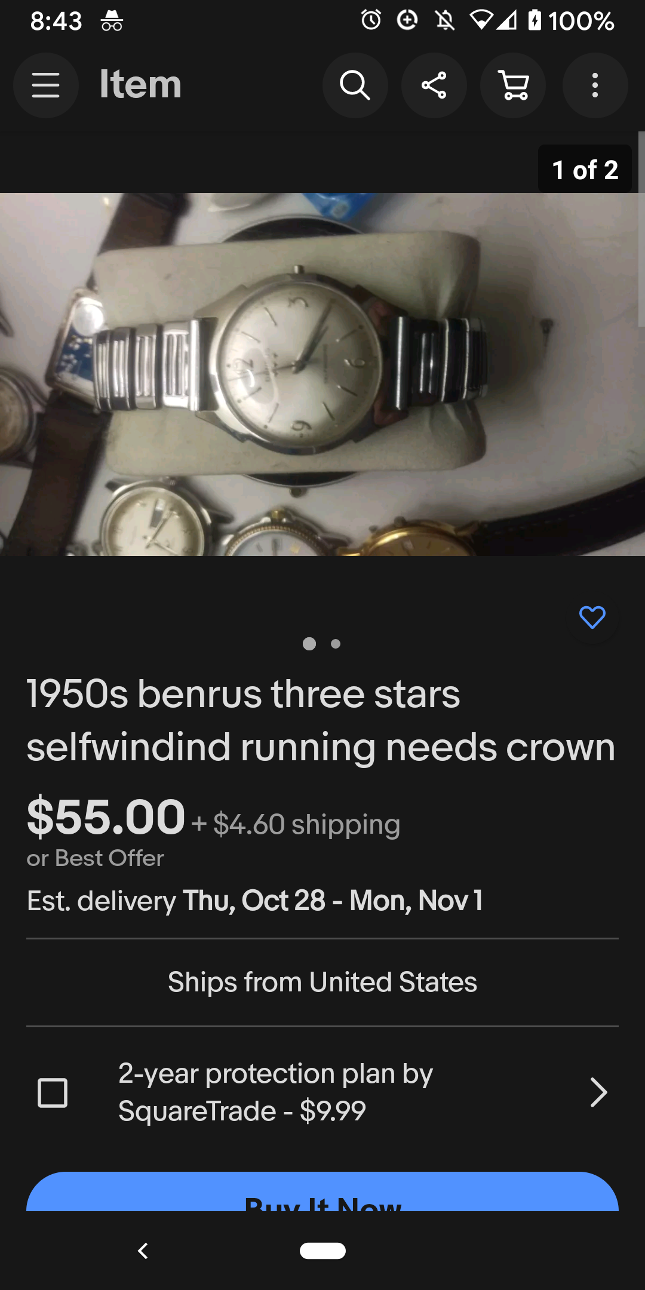Tap the estimated delivery date line

point(254,901)
